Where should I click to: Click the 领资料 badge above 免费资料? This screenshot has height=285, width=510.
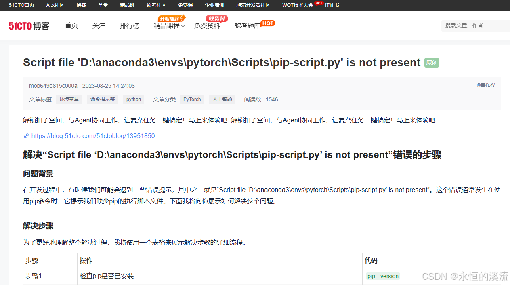(217, 19)
